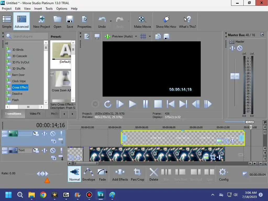Open track motion on Text track
268x201 pixels.
pyautogui.click(x=36, y=150)
